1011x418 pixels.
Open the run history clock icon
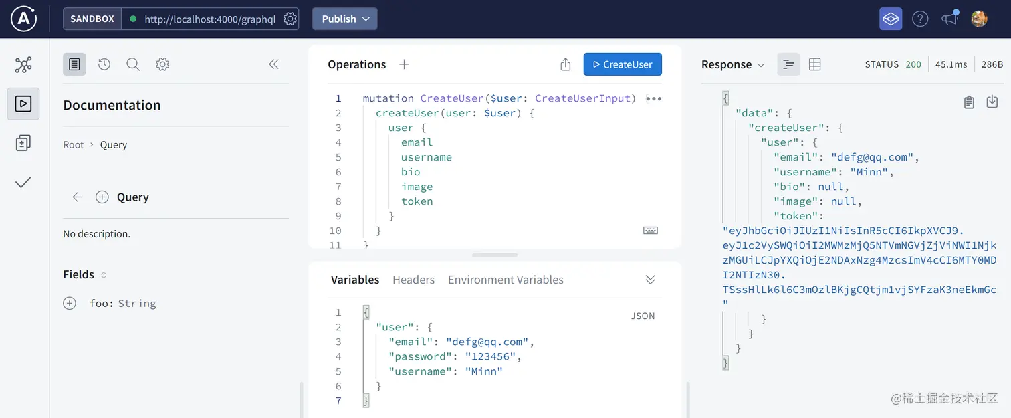pyautogui.click(x=104, y=64)
